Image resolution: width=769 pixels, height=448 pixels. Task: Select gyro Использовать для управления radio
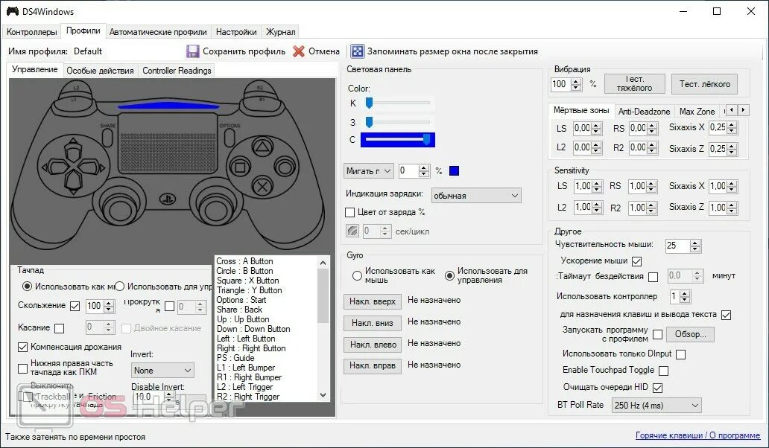point(449,275)
